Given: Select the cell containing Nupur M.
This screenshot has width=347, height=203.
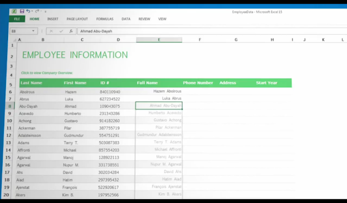Looking at the screenshot, I should [x=71, y=165].
